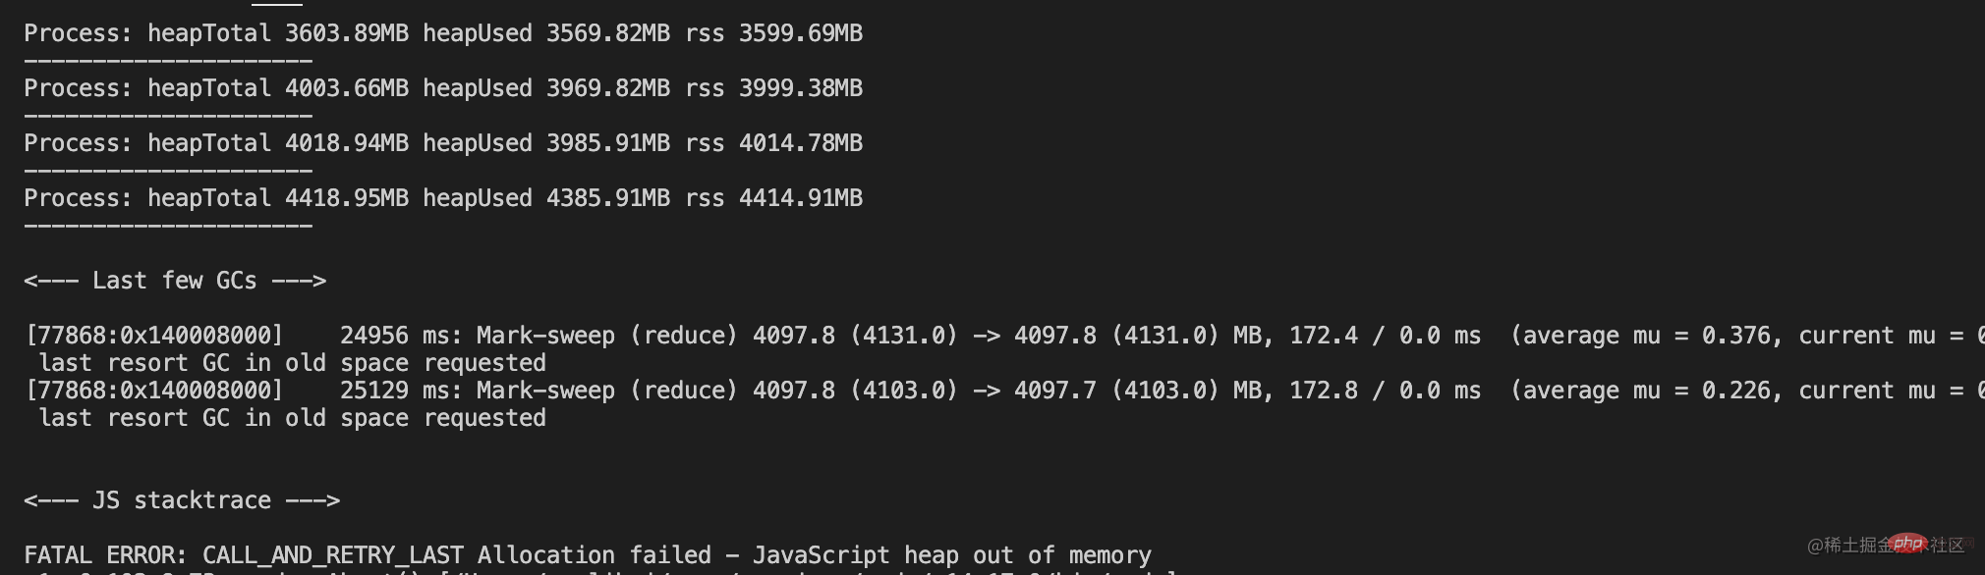
Task: Click the heapUsed 3569.82MB value
Action: [546, 33]
